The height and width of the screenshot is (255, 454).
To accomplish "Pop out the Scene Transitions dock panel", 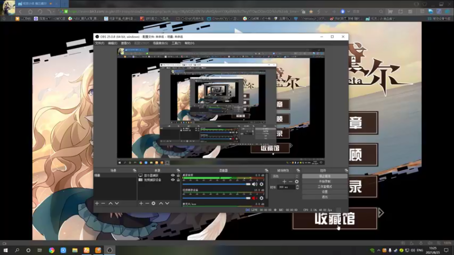I will (x=299, y=171).
